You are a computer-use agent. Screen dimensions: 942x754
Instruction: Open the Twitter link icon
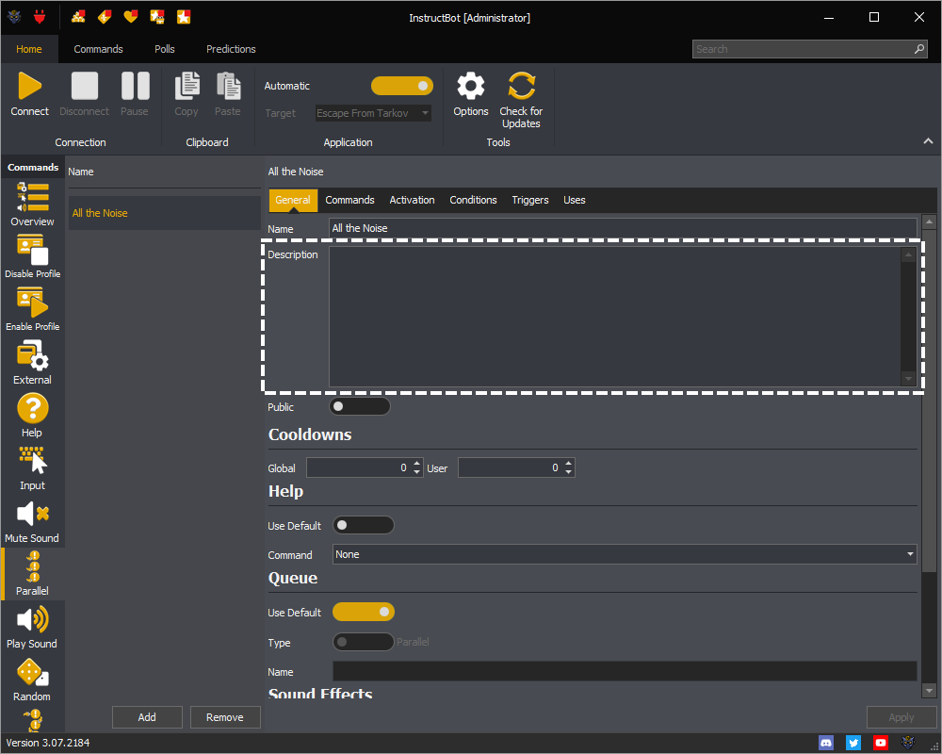pyautogui.click(x=853, y=743)
